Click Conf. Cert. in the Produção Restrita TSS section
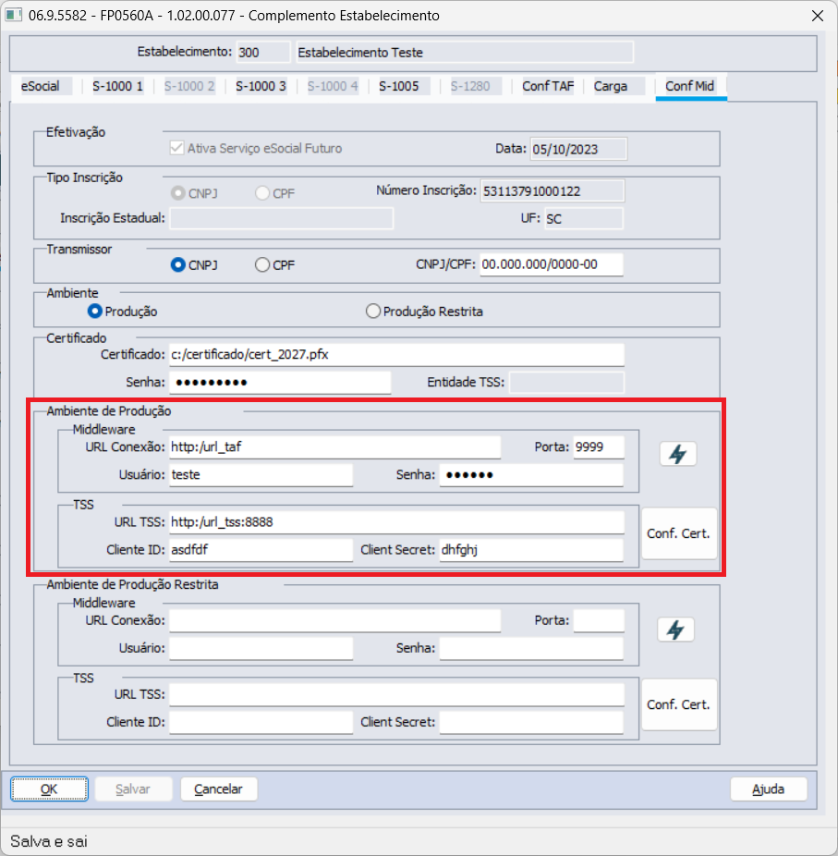Viewport: 838px width, 856px height. (x=679, y=704)
